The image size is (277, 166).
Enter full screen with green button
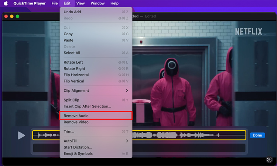pyautogui.click(x=17, y=16)
